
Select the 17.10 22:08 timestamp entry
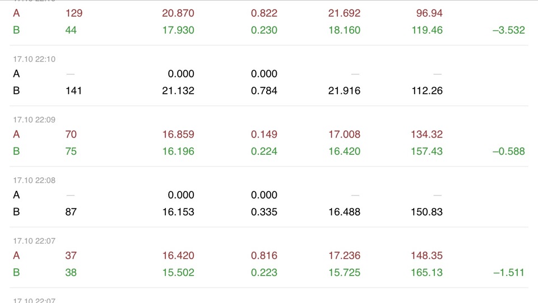point(34,180)
